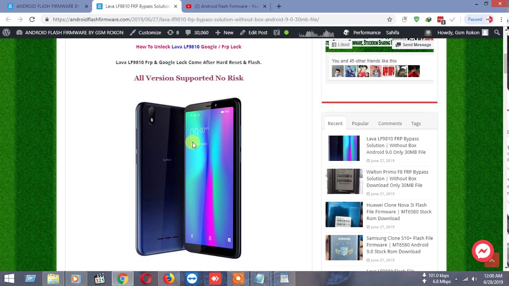Open the Customize option in admin bar

145,33
